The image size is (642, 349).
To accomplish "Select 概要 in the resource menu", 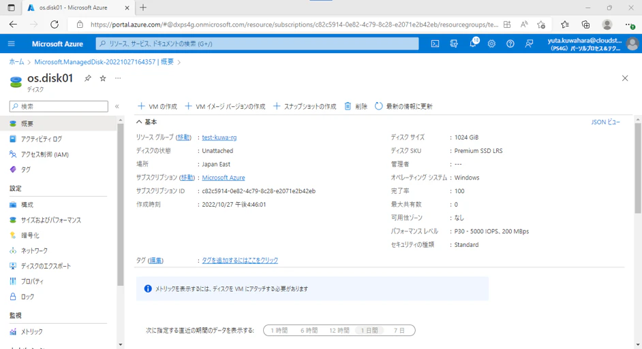I will coord(58,123).
